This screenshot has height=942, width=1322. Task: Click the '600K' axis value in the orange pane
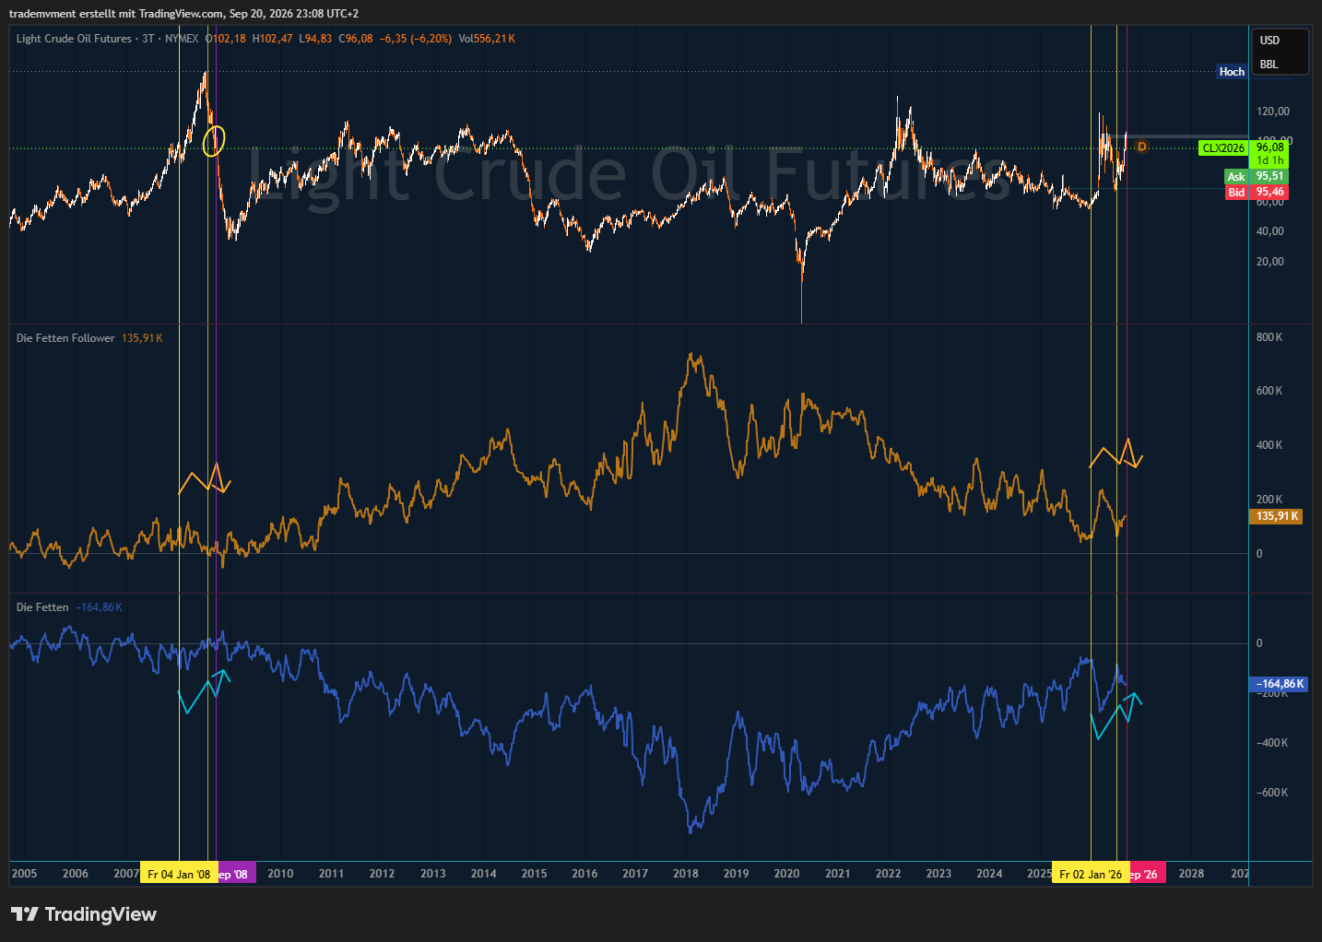click(x=1269, y=391)
